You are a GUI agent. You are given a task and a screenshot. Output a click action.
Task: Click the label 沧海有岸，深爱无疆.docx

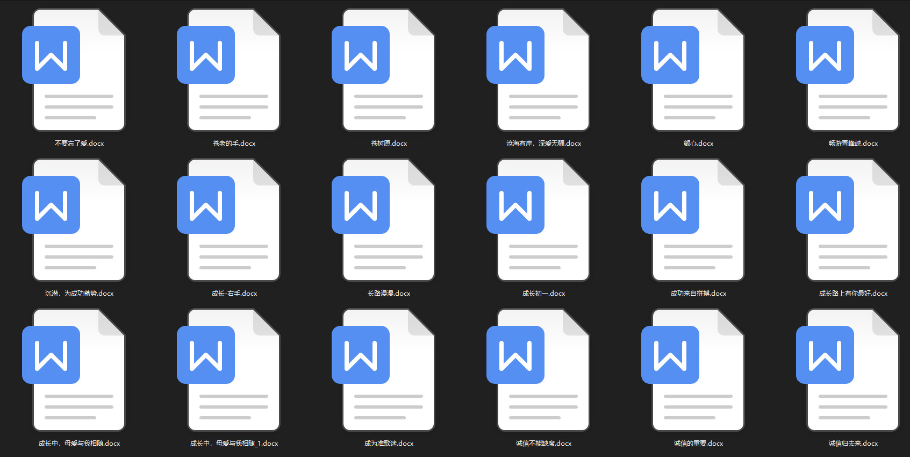[x=543, y=144]
